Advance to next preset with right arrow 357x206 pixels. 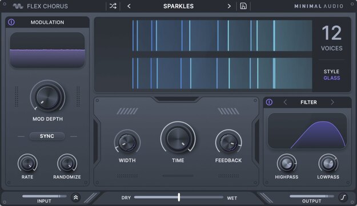click(x=229, y=6)
